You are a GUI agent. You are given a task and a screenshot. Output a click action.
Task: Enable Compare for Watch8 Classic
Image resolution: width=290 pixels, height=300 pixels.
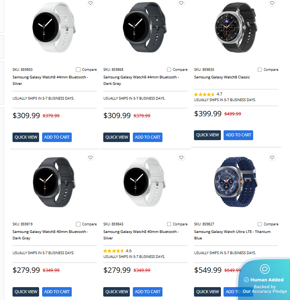260,70
